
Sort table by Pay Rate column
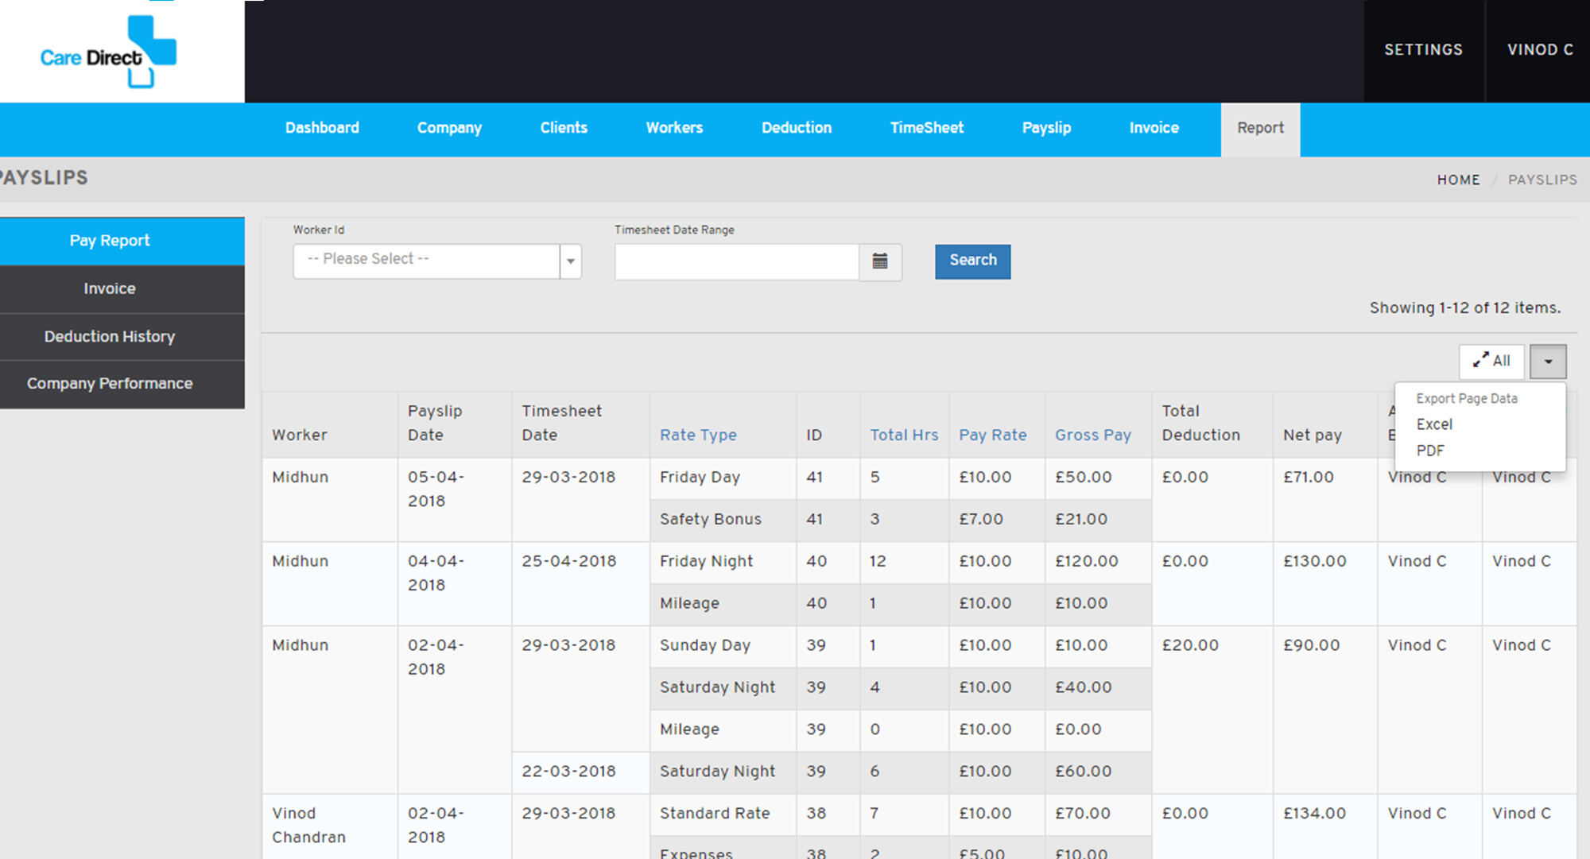coord(992,435)
